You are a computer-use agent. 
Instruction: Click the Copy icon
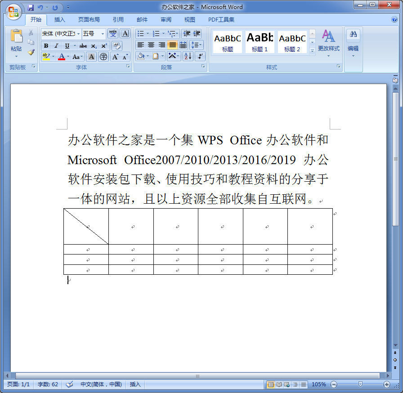[31, 42]
